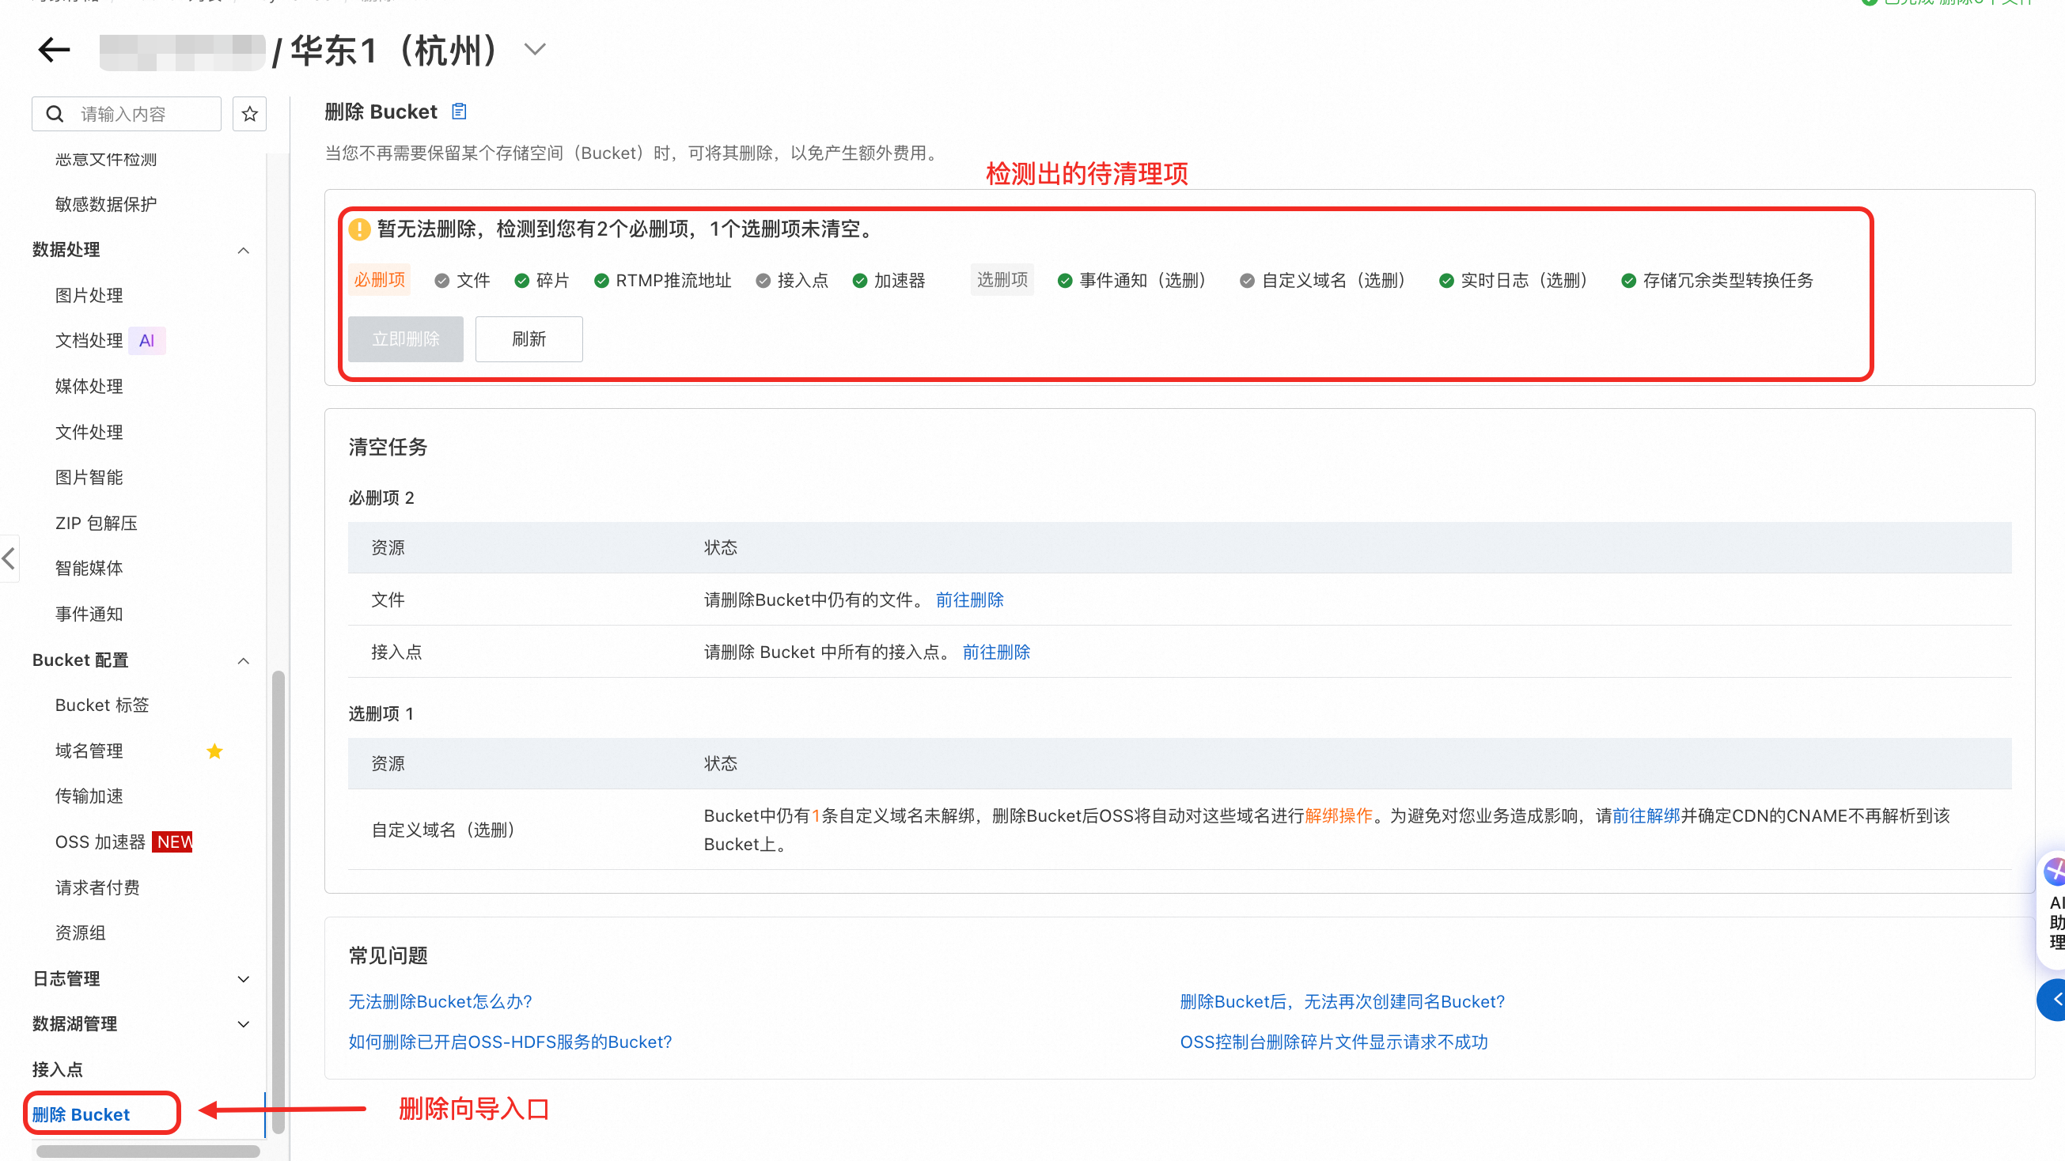Image resolution: width=2065 pixels, height=1161 pixels.
Task: Click 前往删除 link in 文件 row
Action: 970,599
